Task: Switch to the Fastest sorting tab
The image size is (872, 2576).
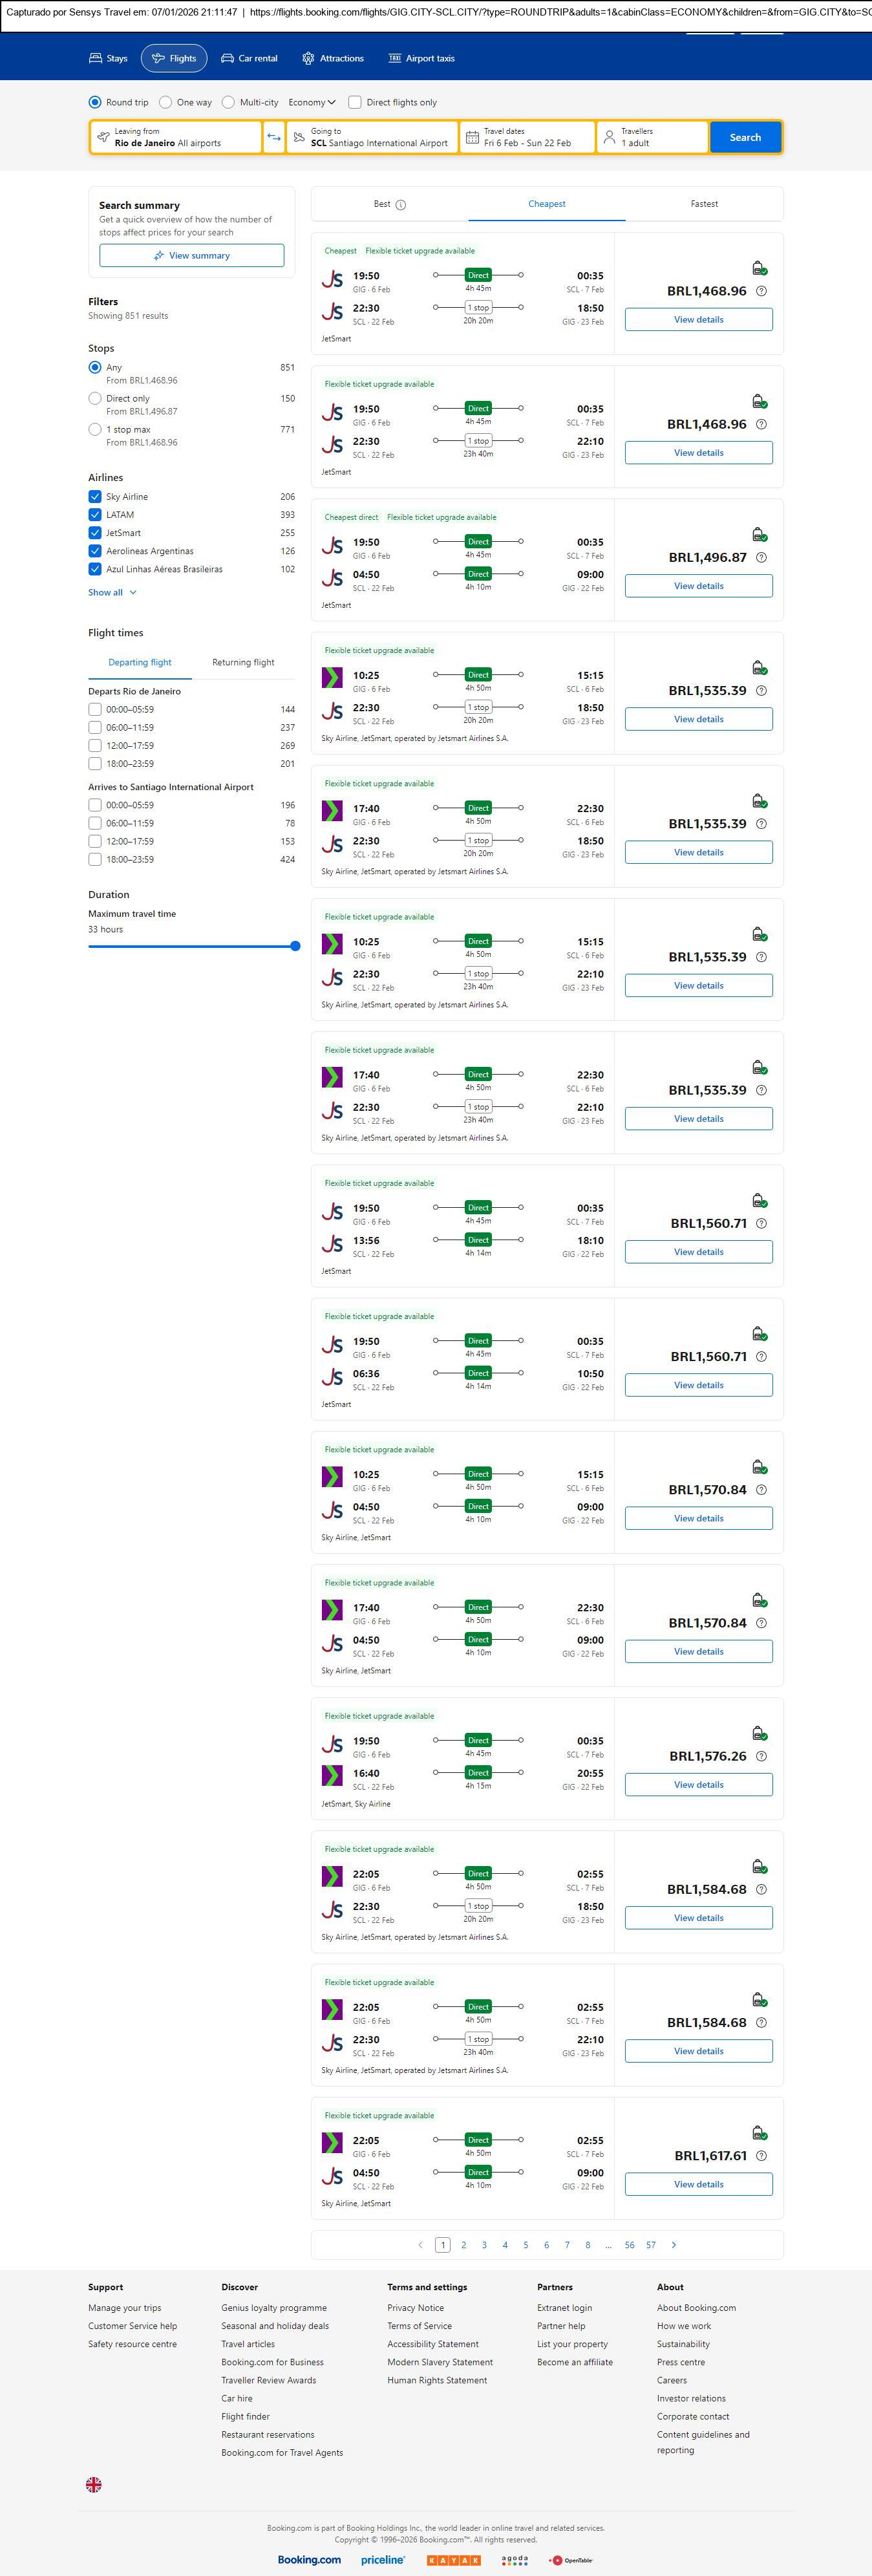Action: click(x=704, y=204)
